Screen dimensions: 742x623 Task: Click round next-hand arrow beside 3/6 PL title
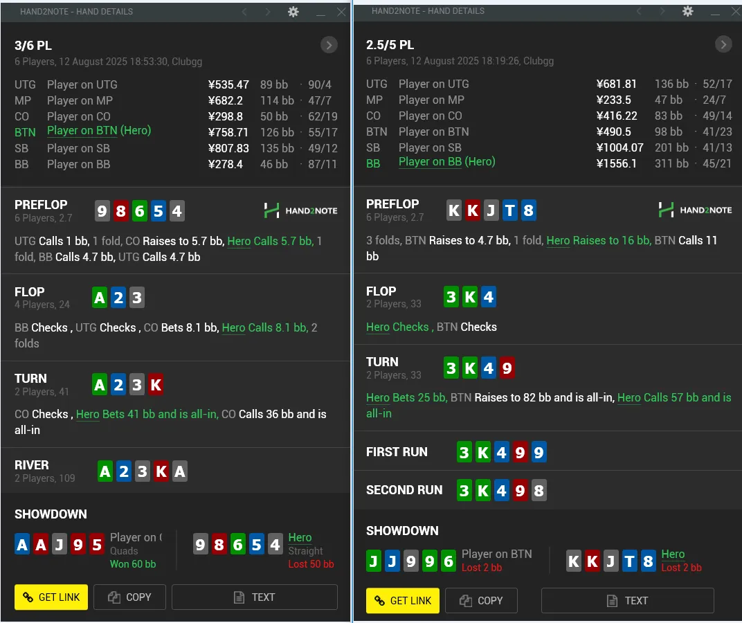[329, 45]
